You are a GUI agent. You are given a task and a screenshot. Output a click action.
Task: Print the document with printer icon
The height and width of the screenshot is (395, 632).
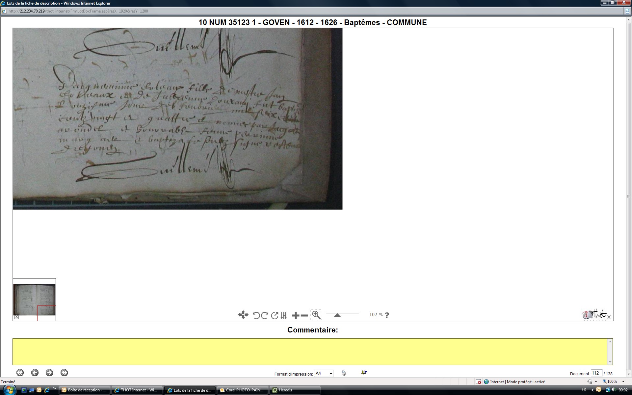coord(344,373)
